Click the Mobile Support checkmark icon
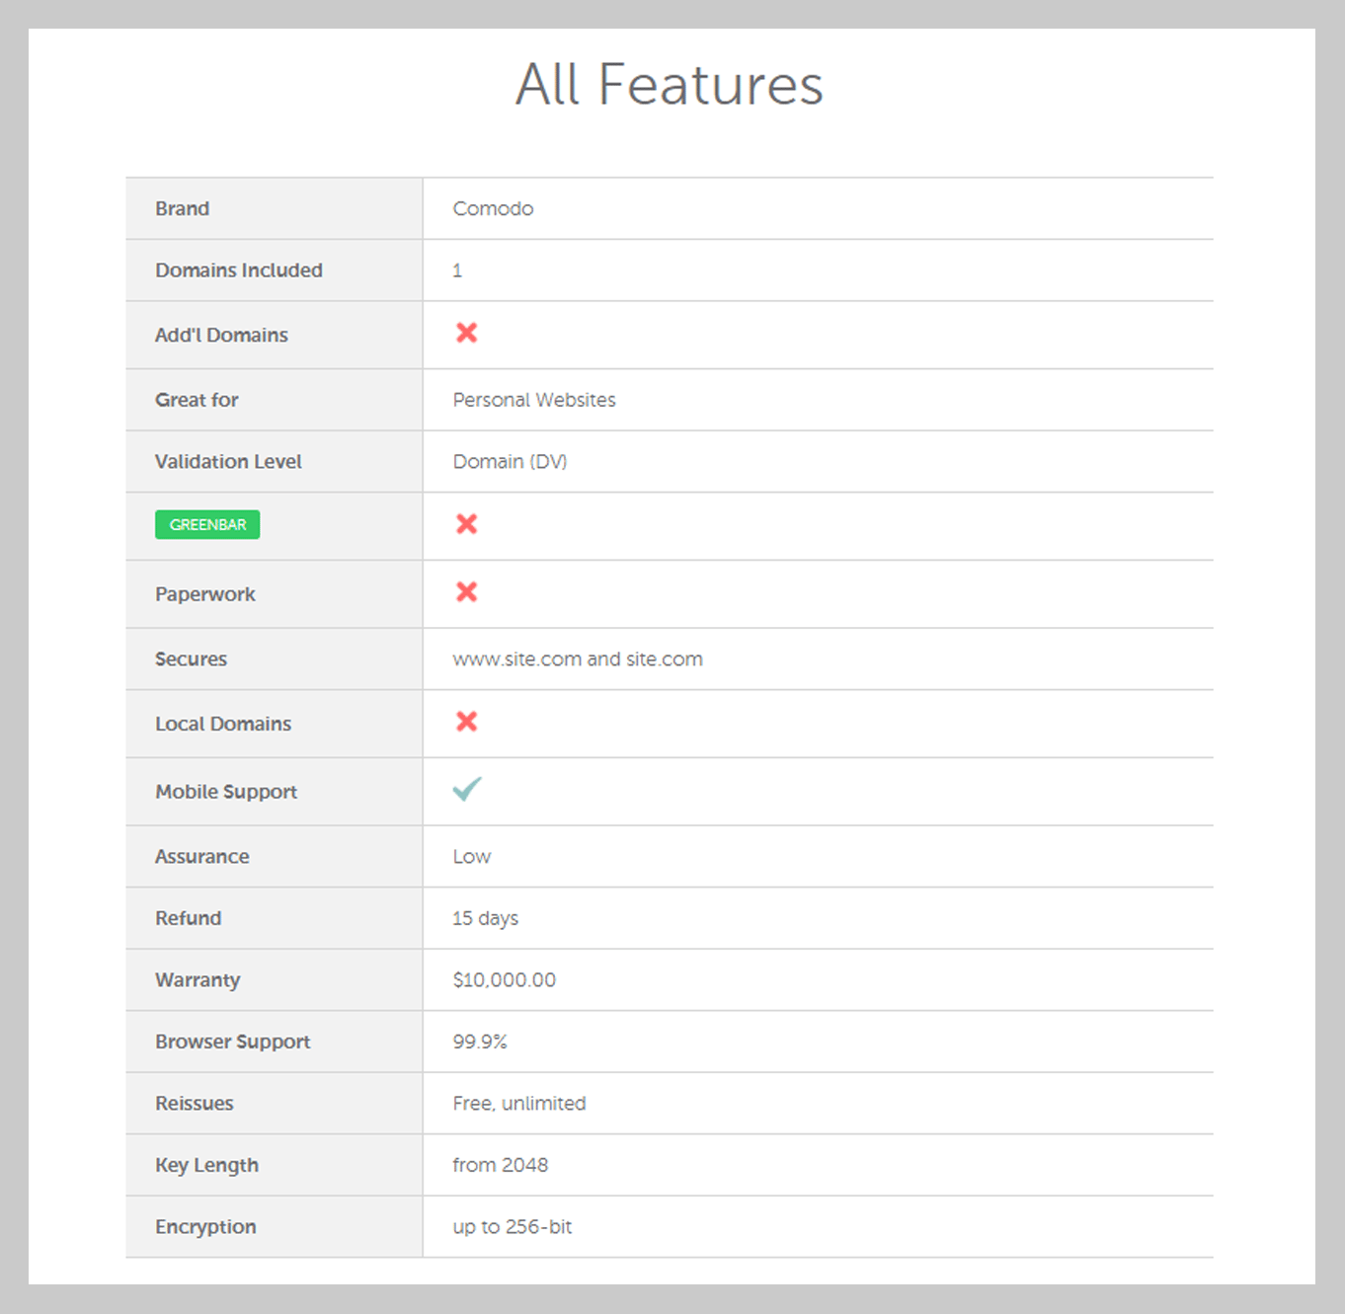The width and height of the screenshot is (1345, 1314). (x=467, y=789)
